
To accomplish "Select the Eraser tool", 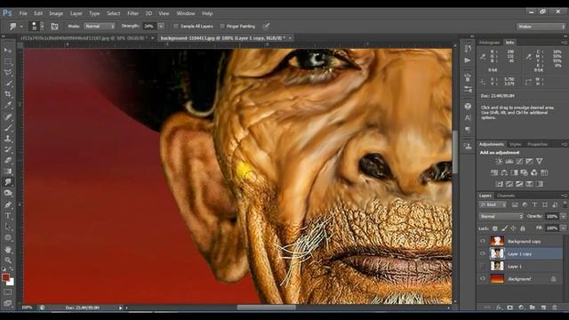I will point(8,160).
